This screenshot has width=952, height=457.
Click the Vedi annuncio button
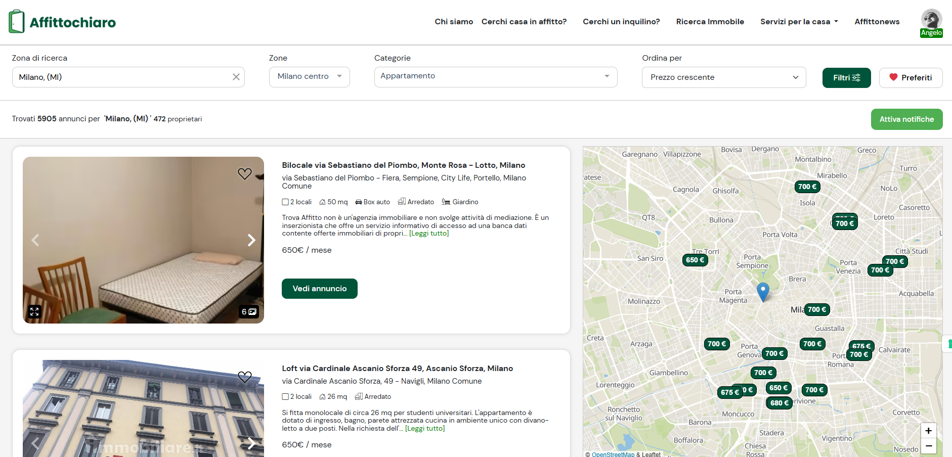[319, 289]
